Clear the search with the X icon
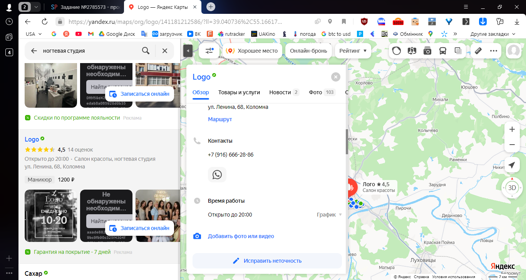The width and height of the screenshot is (526, 280). (165, 51)
